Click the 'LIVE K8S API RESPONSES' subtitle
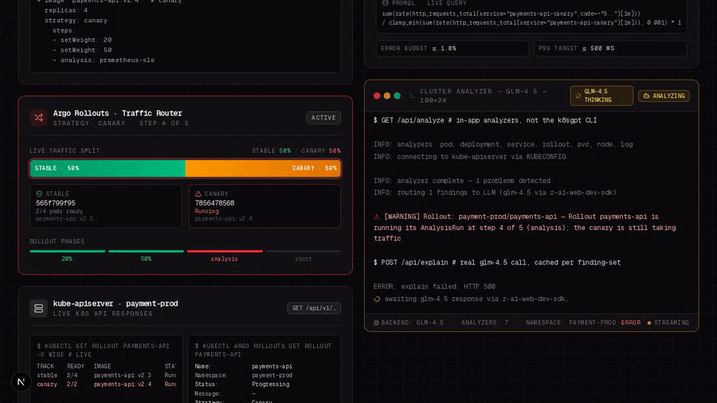Viewport: 717px width, 403px height. [103, 314]
